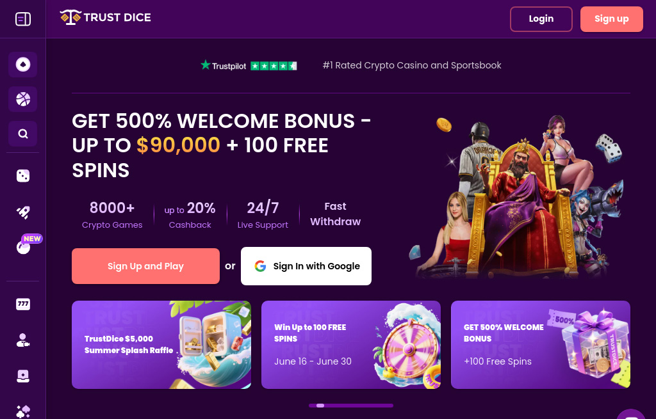Open the Trustpilot rating link

point(249,66)
